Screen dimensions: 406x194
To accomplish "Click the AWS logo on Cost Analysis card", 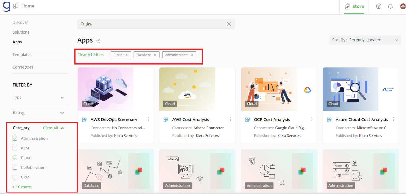I will click(187, 95).
